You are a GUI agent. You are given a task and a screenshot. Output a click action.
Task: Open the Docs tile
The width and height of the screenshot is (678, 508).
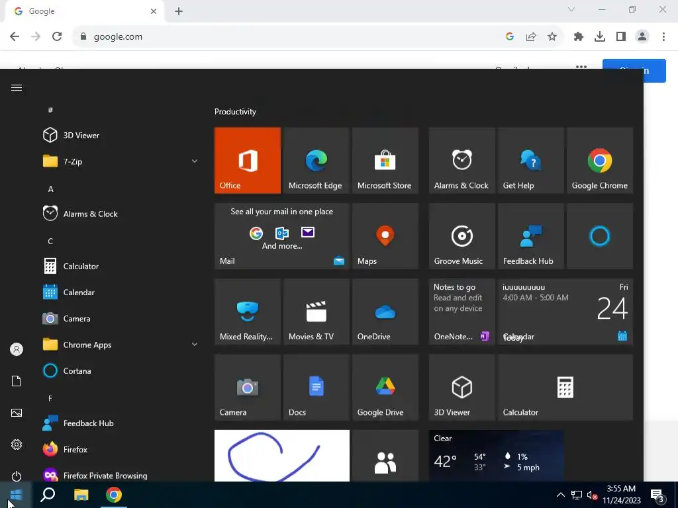(x=316, y=388)
